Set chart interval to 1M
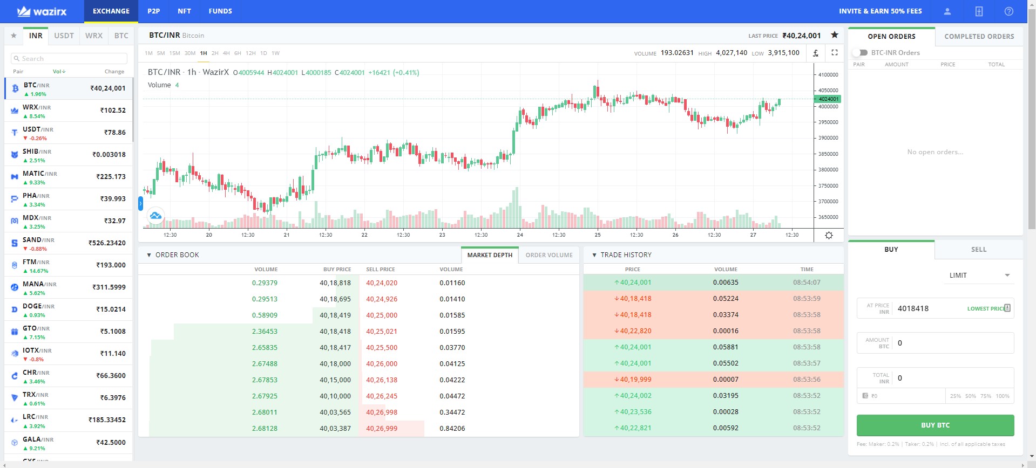Screen dimensions: 1036x468 click(148, 53)
